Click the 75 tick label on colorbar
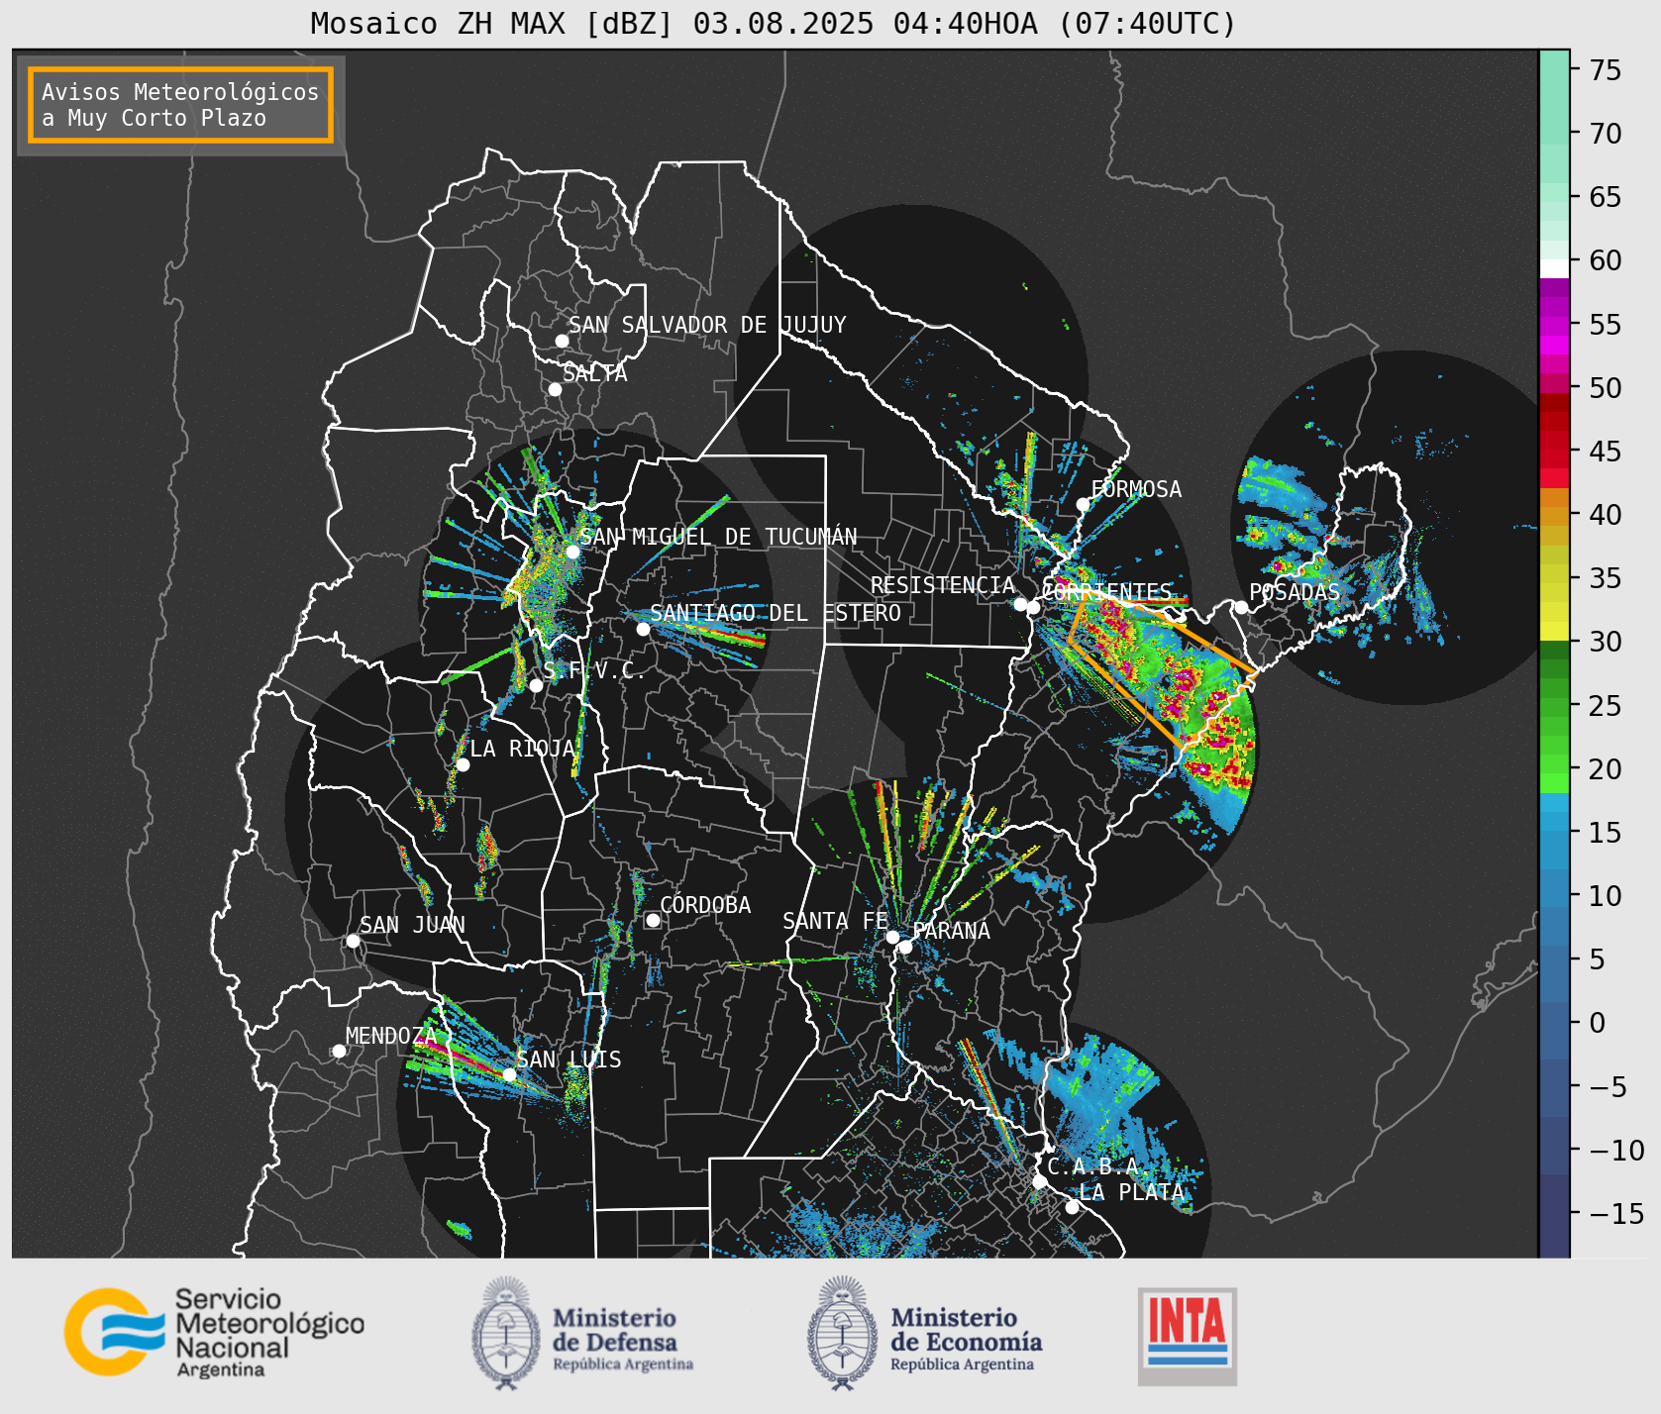 [x=1606, y=70]
